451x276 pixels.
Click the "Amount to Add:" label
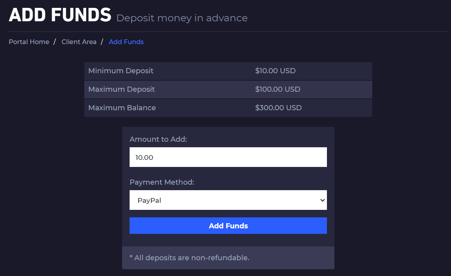tap(158, 139)
